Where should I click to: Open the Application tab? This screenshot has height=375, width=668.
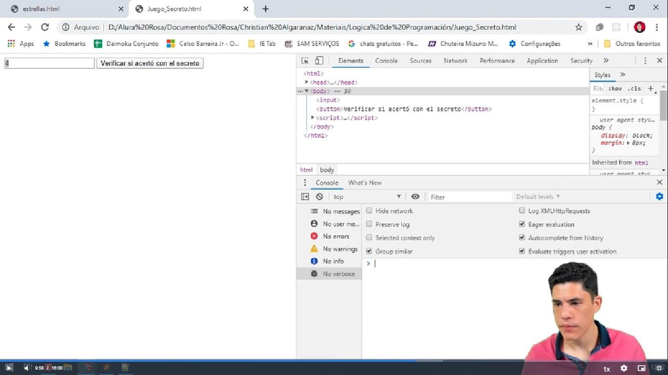click(x=542, y=61)
